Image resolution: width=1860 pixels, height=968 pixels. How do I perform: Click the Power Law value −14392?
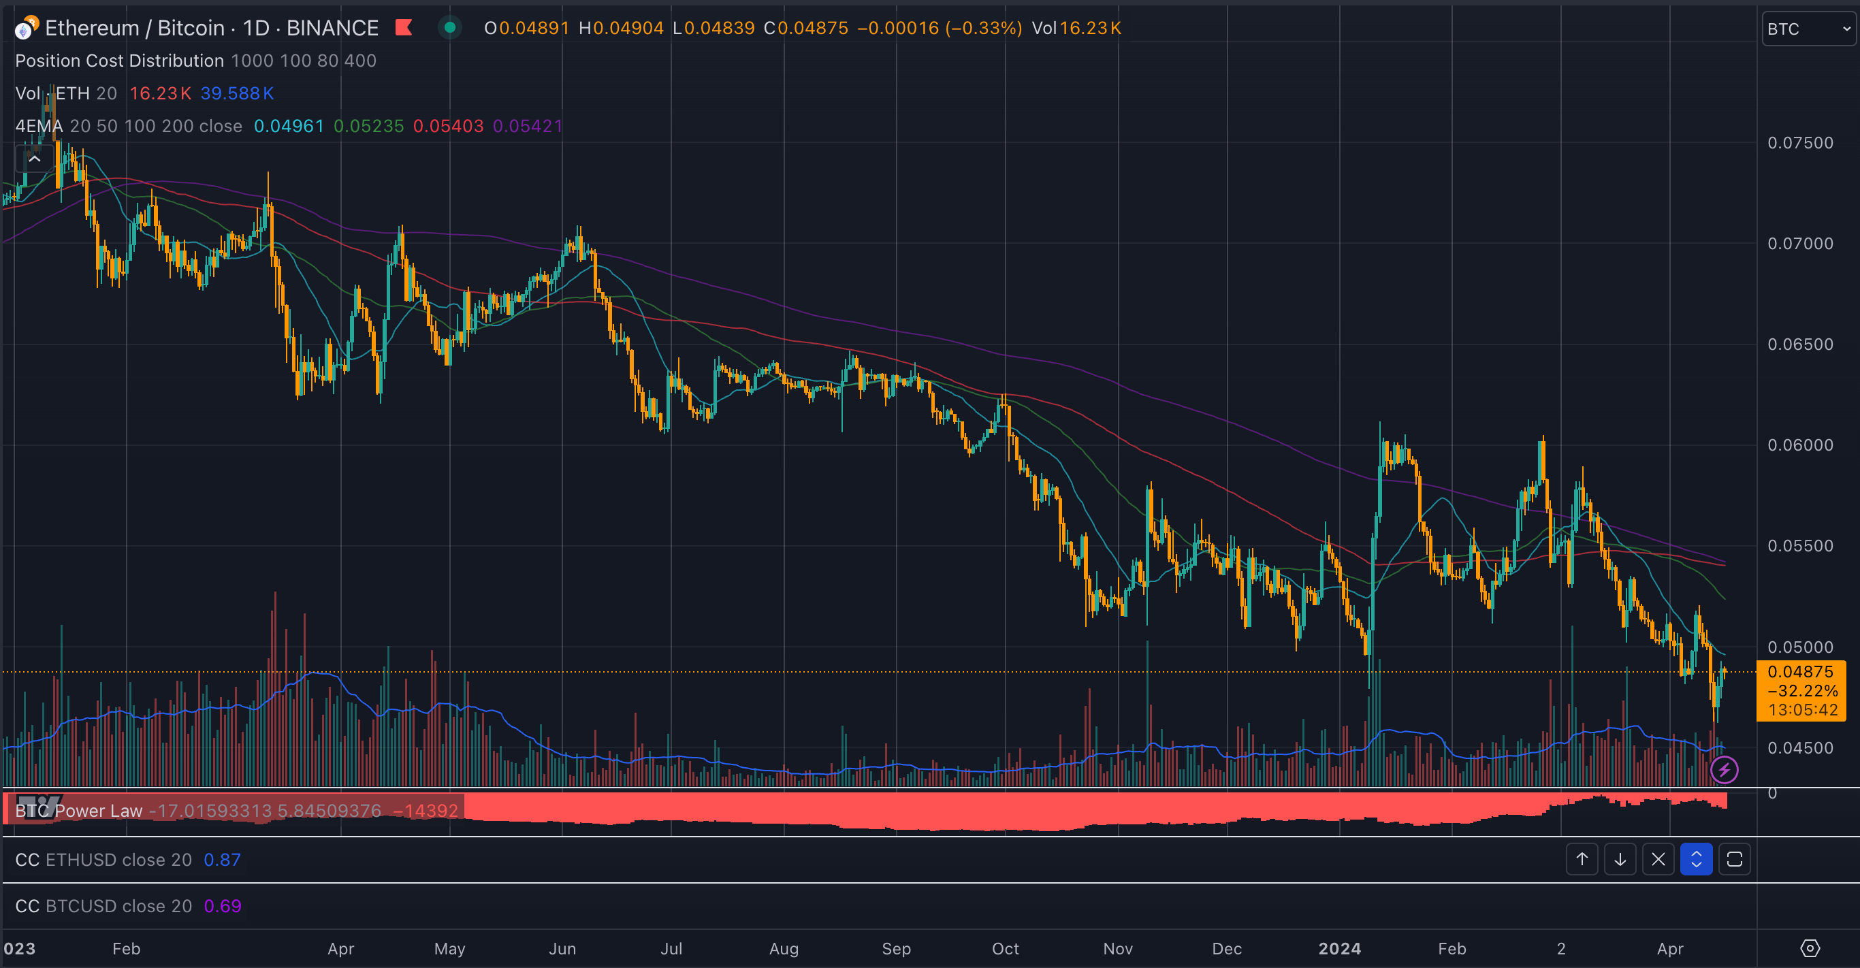pyautogui.click(x=426, y=811)
